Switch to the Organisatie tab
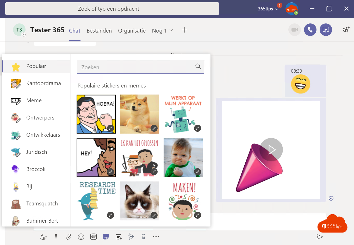Viewport: 354px width, 245px height. point(132,30)
